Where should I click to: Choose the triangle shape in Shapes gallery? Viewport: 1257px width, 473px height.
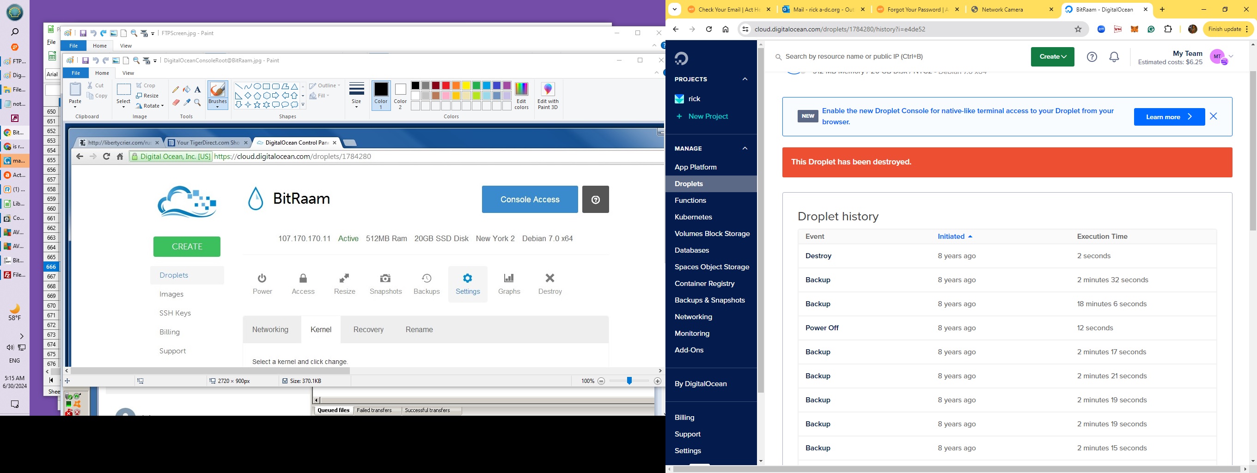coord(294,86)
